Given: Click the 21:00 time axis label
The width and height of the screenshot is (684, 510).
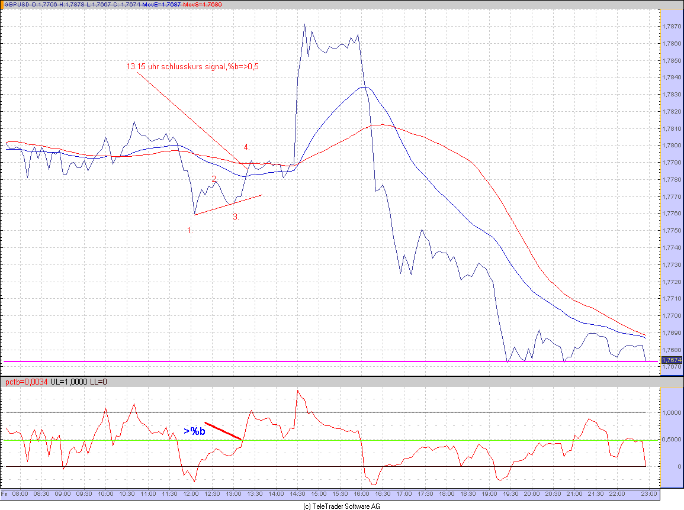Looking at the screenshot, I should click(x=574, y=494).
